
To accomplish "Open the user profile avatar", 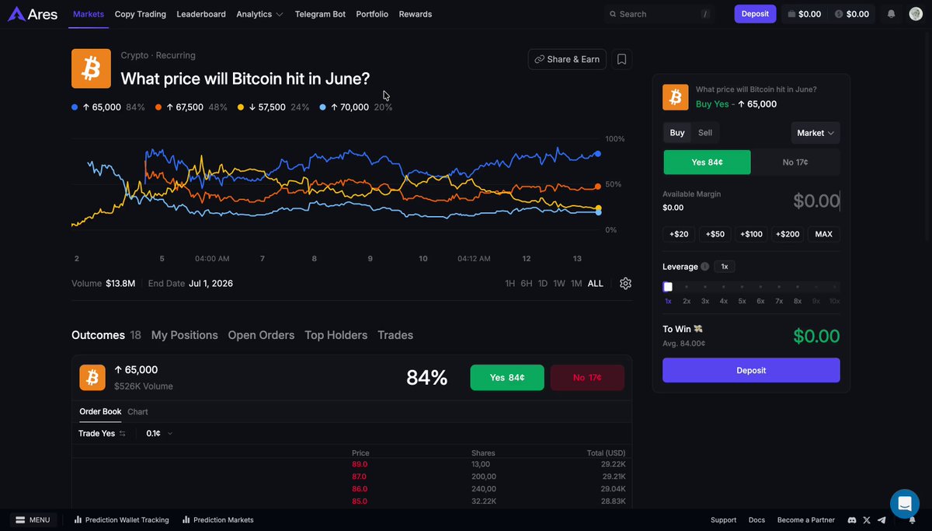I will [x=916, y=14].
